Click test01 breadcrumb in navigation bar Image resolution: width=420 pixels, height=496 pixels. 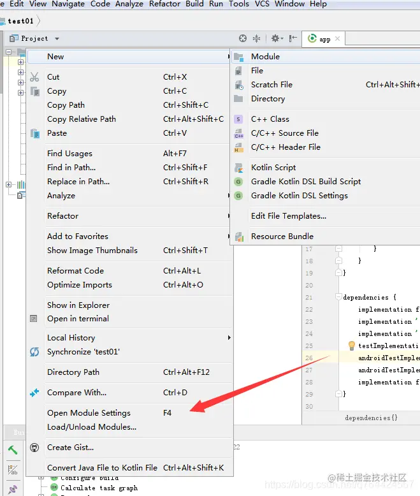(20, 21)
